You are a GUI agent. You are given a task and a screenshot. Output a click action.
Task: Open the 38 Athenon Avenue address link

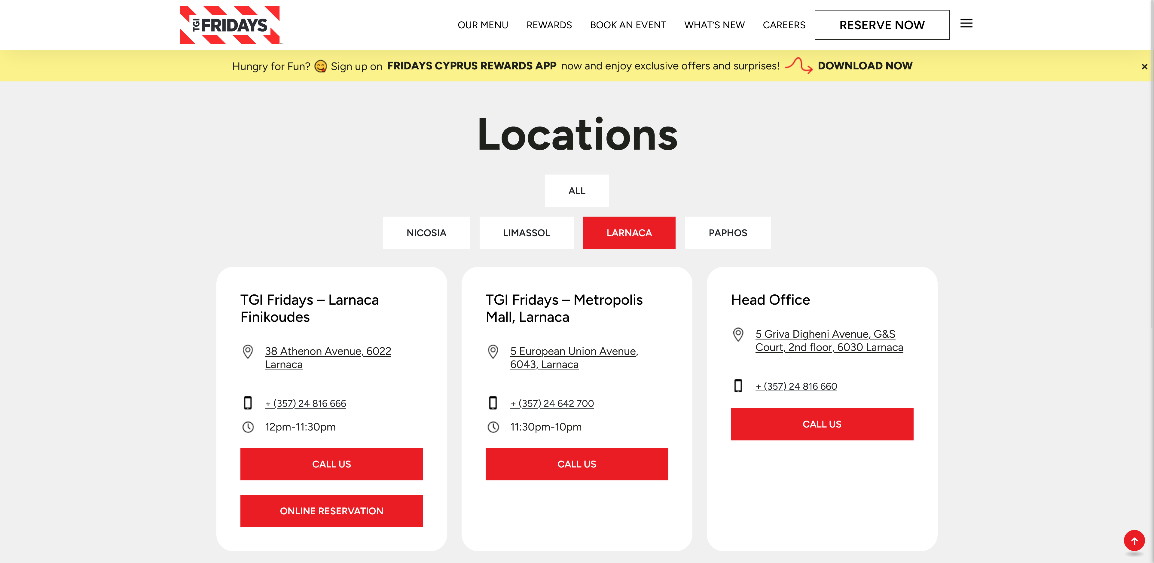[x=328, y=358]
